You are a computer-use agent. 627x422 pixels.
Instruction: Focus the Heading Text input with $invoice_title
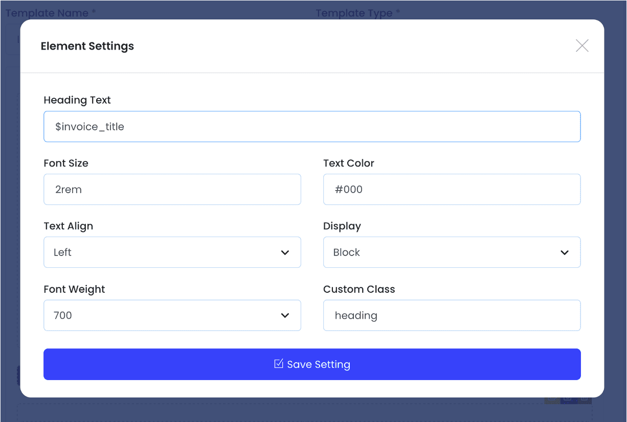coord(312,127)
